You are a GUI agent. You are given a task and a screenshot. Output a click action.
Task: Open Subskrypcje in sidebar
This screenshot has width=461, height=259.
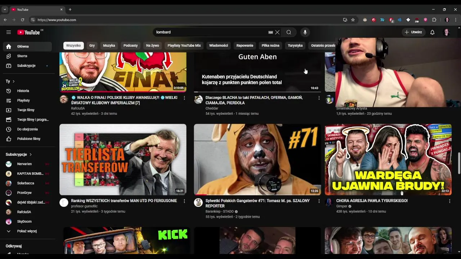tap(27, 66)
